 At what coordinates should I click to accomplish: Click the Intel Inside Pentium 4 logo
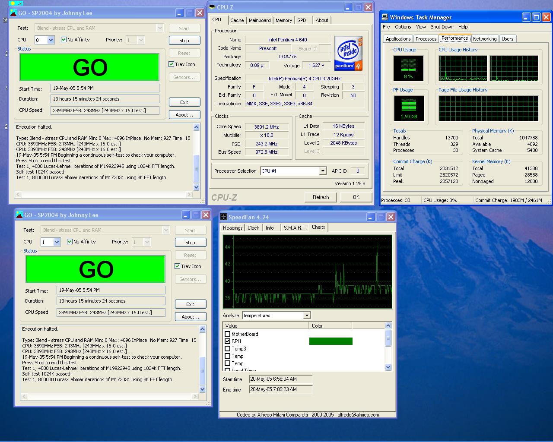(349, 54)
